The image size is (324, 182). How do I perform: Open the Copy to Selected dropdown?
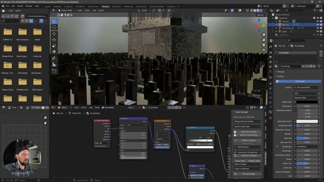248,168
